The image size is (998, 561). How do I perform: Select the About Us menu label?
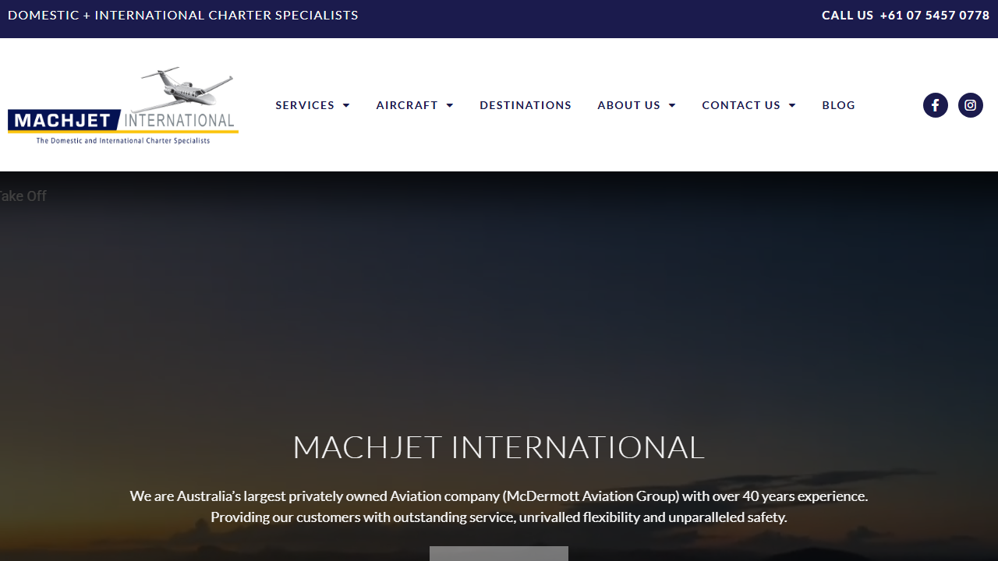(x=628, y=105)
